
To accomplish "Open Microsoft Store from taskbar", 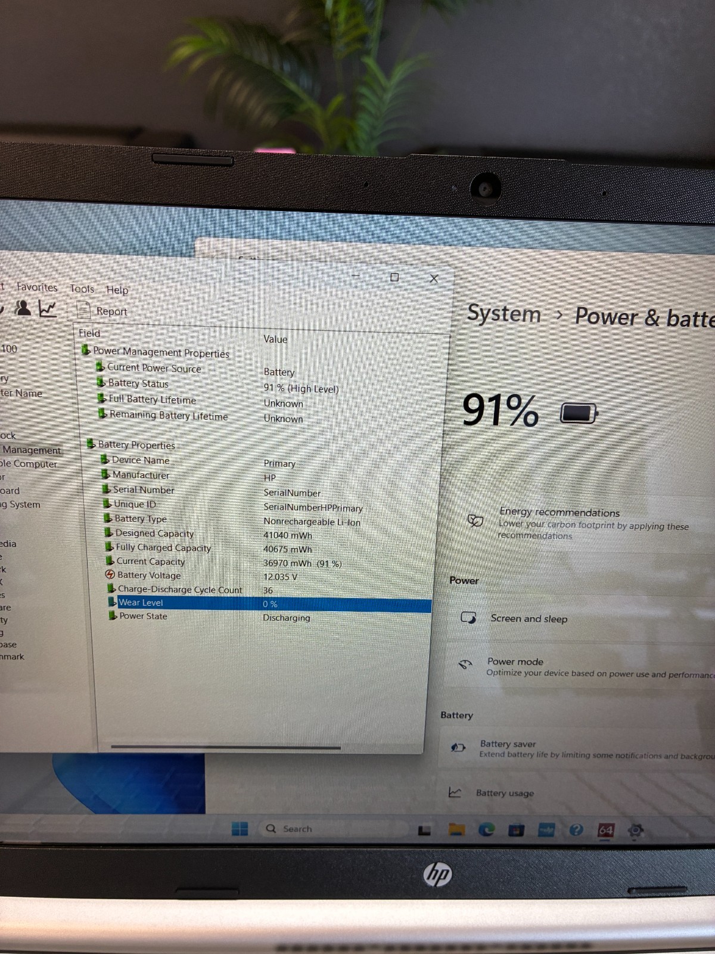I will coord(516,830).
